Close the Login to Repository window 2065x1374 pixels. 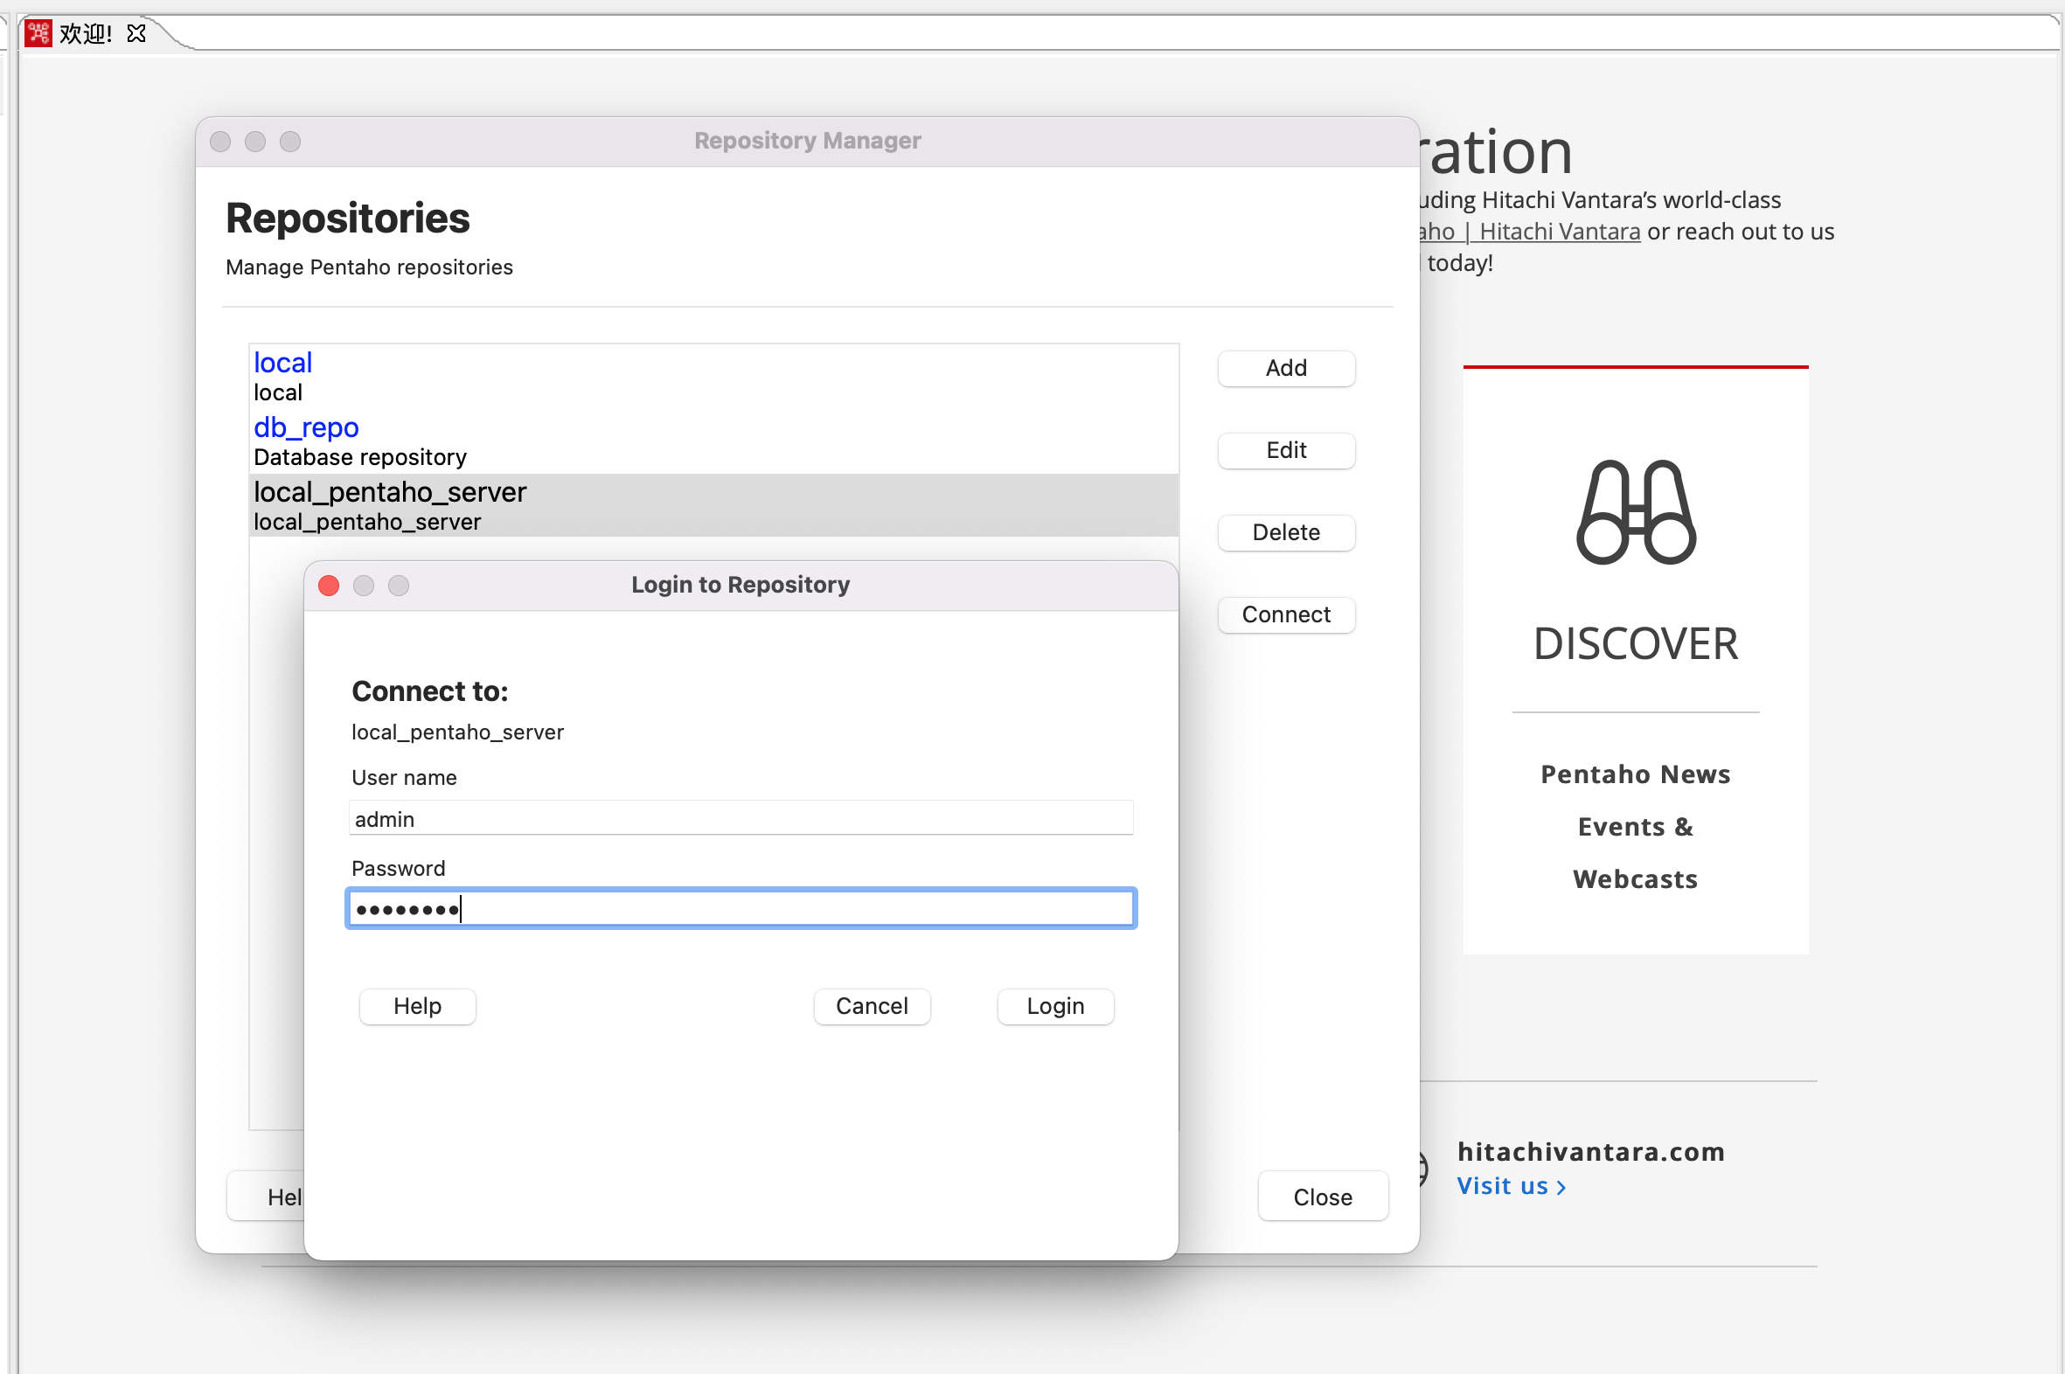329,586
